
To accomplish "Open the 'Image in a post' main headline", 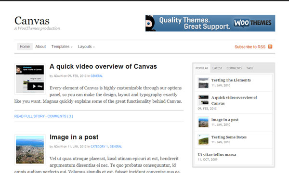I will pos(74,137).
